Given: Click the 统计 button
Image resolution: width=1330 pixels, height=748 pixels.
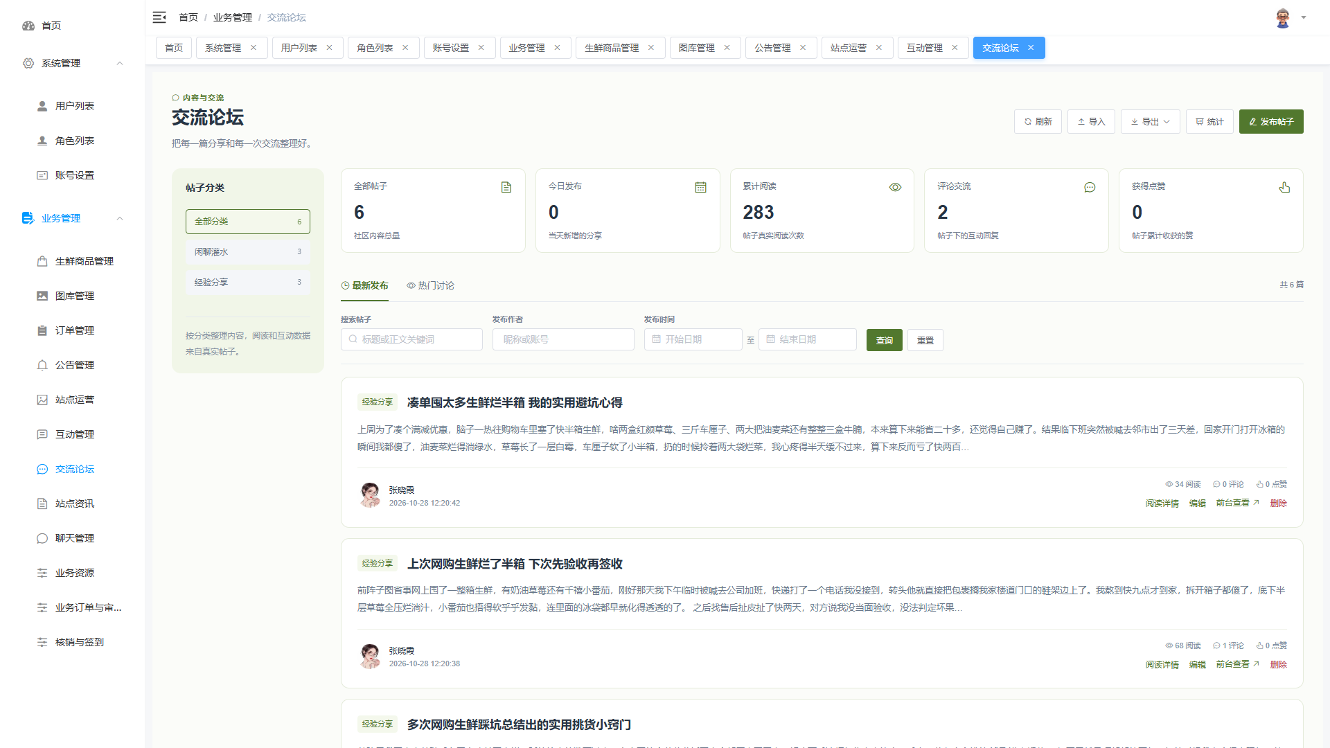Looking at the screenshot, I should pyautogui.click(x=1209, y=121).
